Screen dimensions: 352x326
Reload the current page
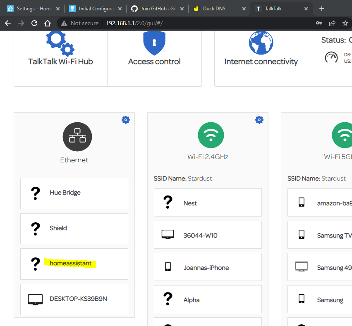tap(34, 23)
